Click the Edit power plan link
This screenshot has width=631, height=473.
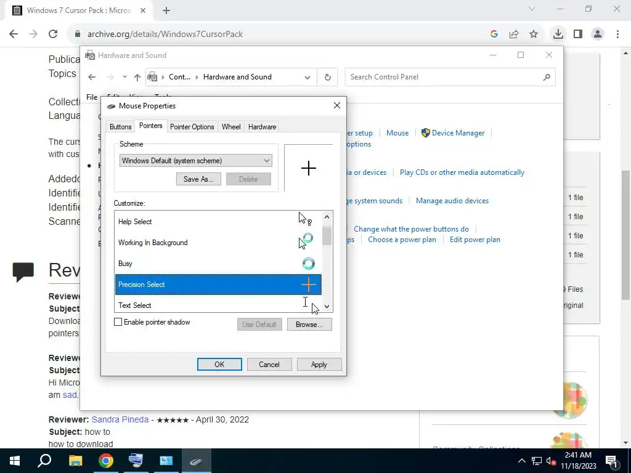click(475, 240)
